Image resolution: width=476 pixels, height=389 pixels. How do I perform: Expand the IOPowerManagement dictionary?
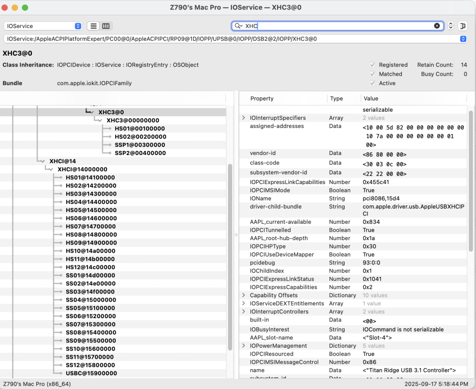tap(243, 346)
